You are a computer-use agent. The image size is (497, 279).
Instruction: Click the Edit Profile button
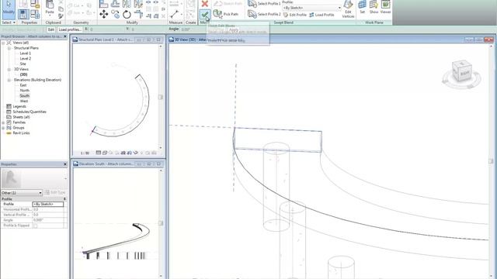pyautogui.click(x=295, y=15)
